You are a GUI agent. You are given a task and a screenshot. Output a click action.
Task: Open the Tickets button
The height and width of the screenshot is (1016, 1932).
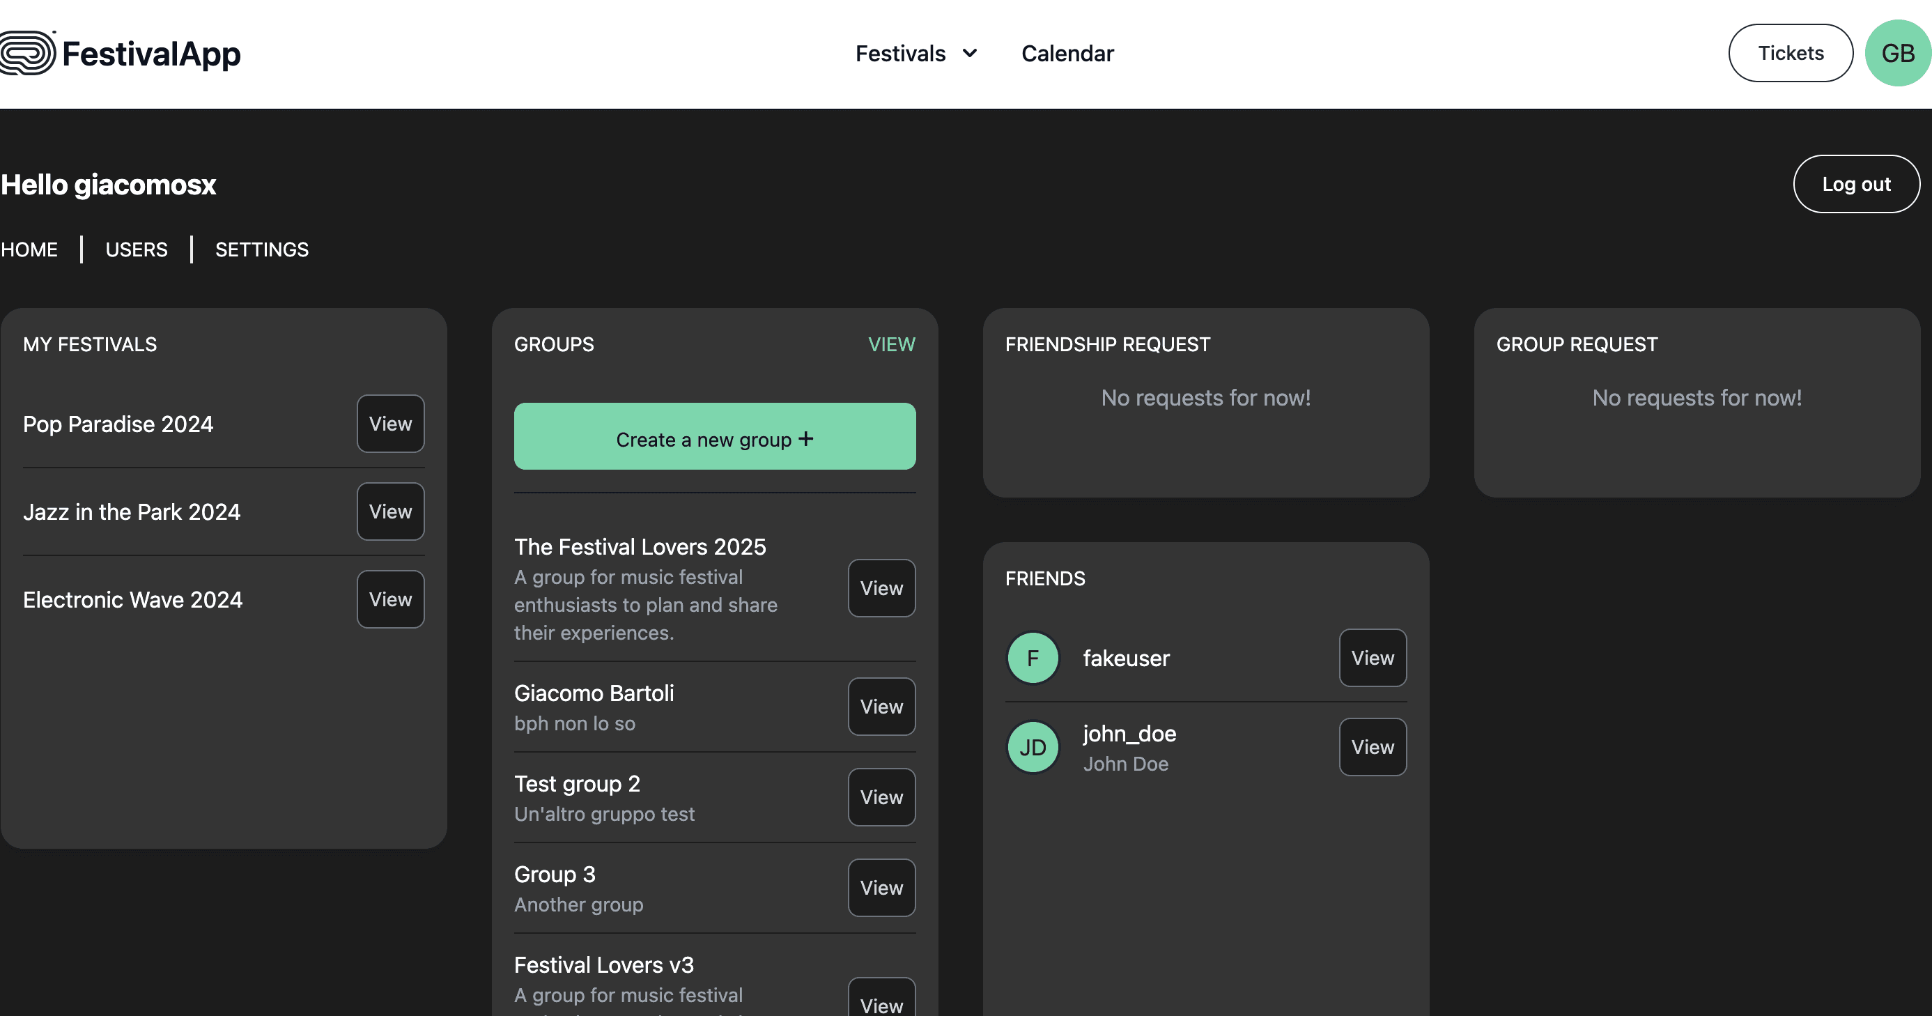pos(1791,53)
